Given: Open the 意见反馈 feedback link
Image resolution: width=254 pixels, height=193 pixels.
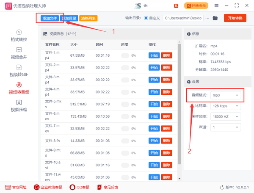Looking at the screenshot, I should (x=108, y=187).
